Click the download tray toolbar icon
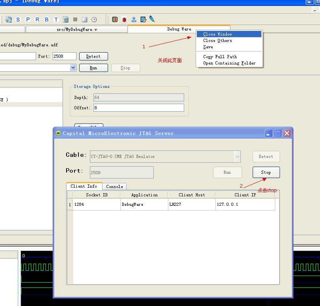The height and width of the screenshot is (306, 320). [134, 19]
